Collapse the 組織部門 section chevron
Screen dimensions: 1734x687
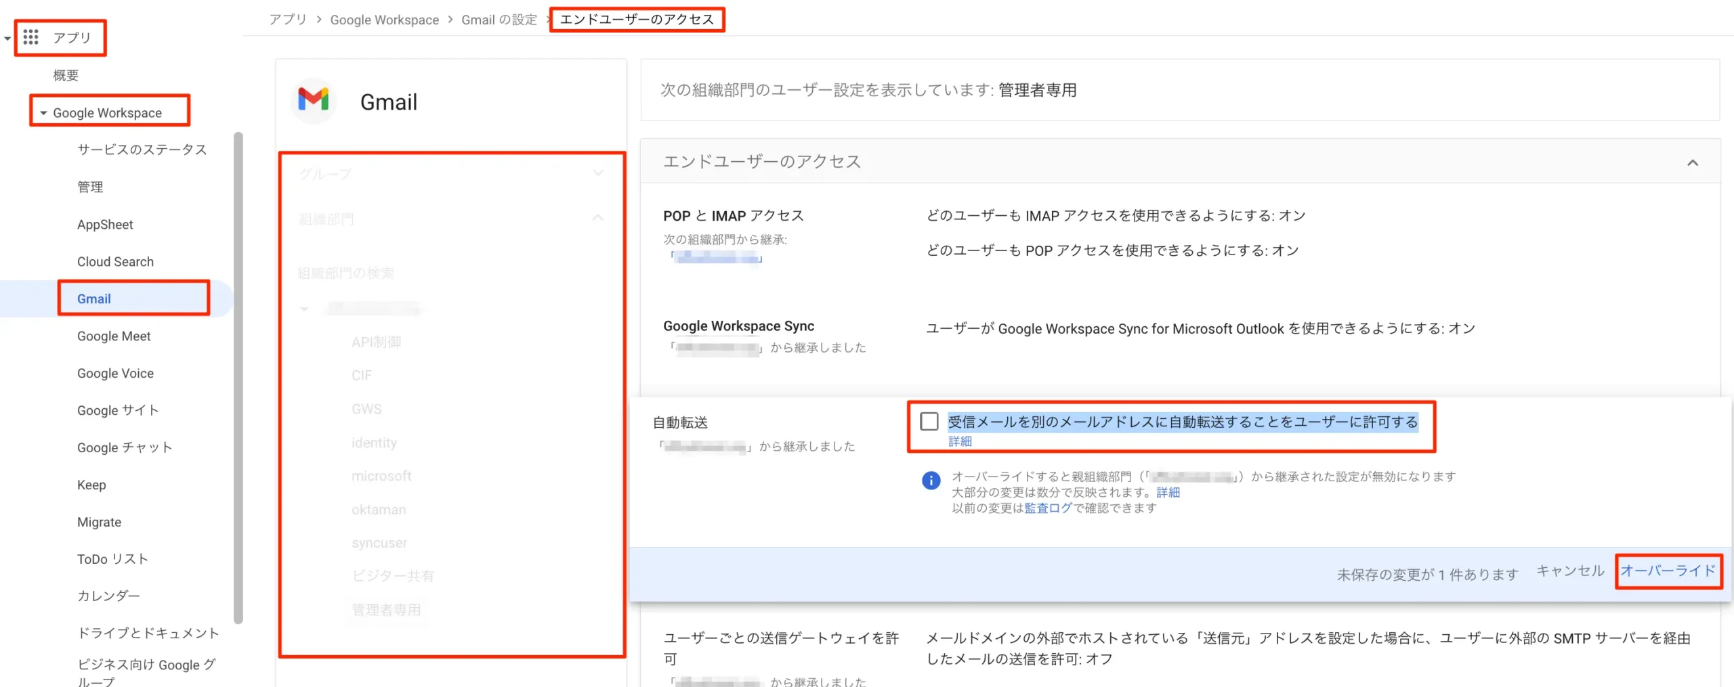pos(597,218)
